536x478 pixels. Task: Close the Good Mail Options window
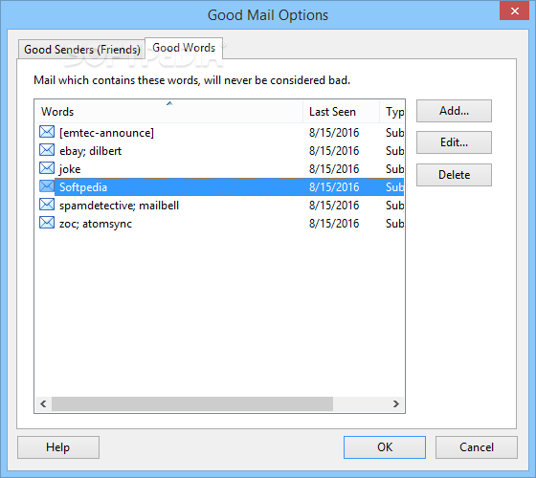tap(515, 11)
